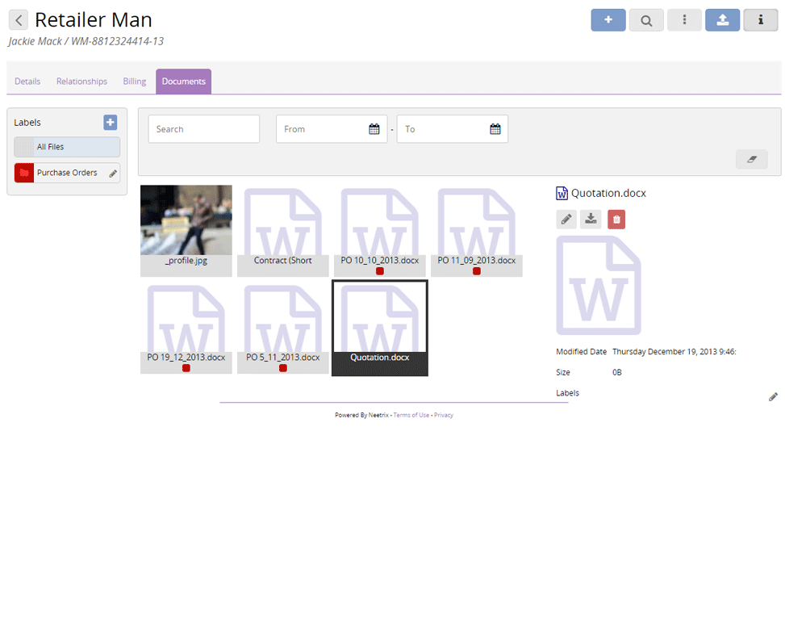Select PO 19_12_2013.docx file
This screenshot has width=785, height=632.
(186, 328)
